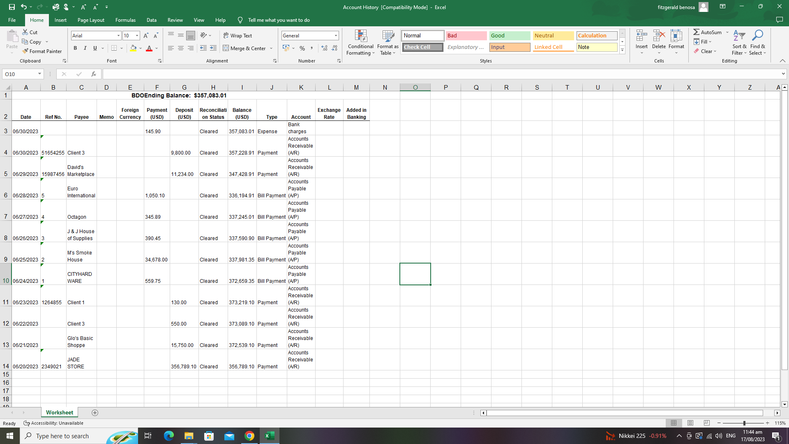Viewport: 789px width, 444px height.
Task: Apply the Bad cell style swatch
Action: 466,36
